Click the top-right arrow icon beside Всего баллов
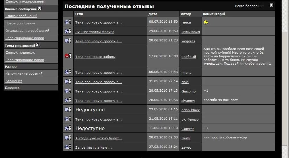 point(271,5)
